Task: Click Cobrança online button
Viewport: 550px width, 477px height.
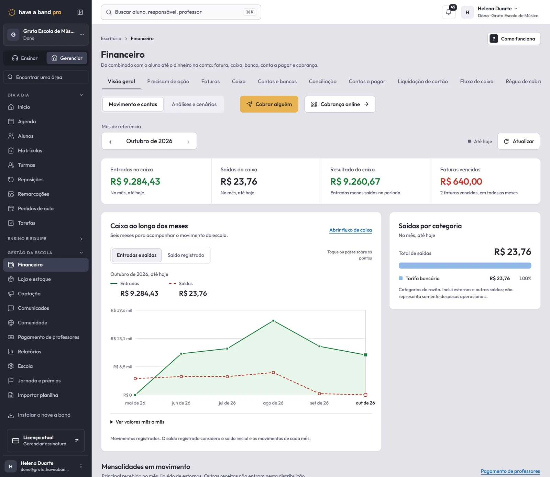Action: click(340, 104)
